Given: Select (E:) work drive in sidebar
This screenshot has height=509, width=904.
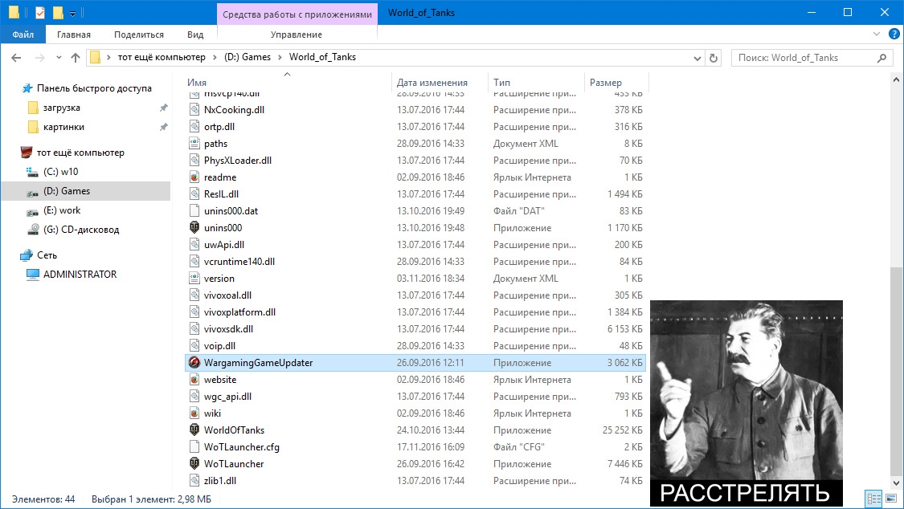Looking at the screenshot, I should pos(62,210).
